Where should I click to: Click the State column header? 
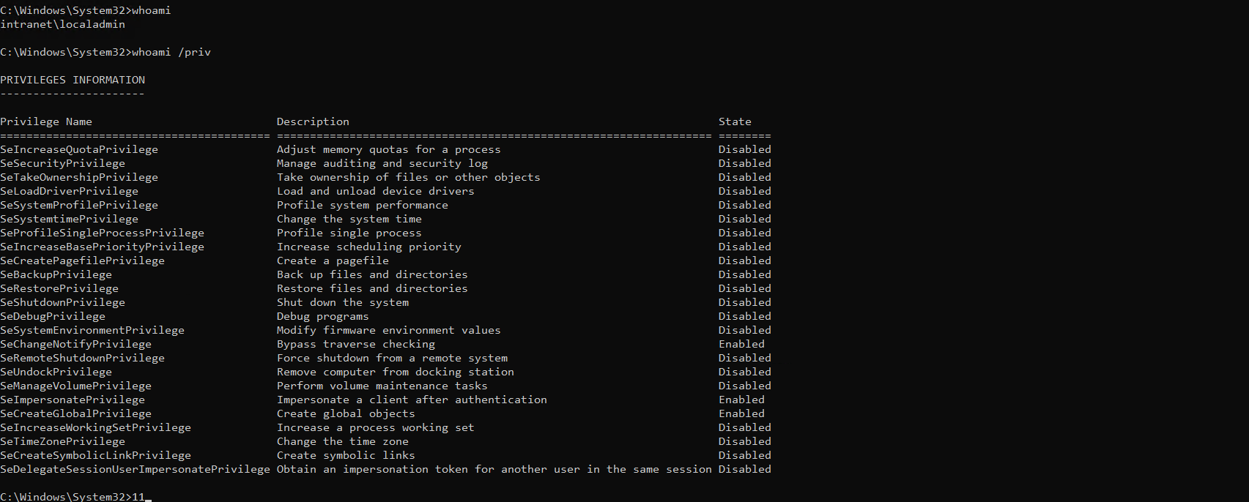(x=735, y=121)
